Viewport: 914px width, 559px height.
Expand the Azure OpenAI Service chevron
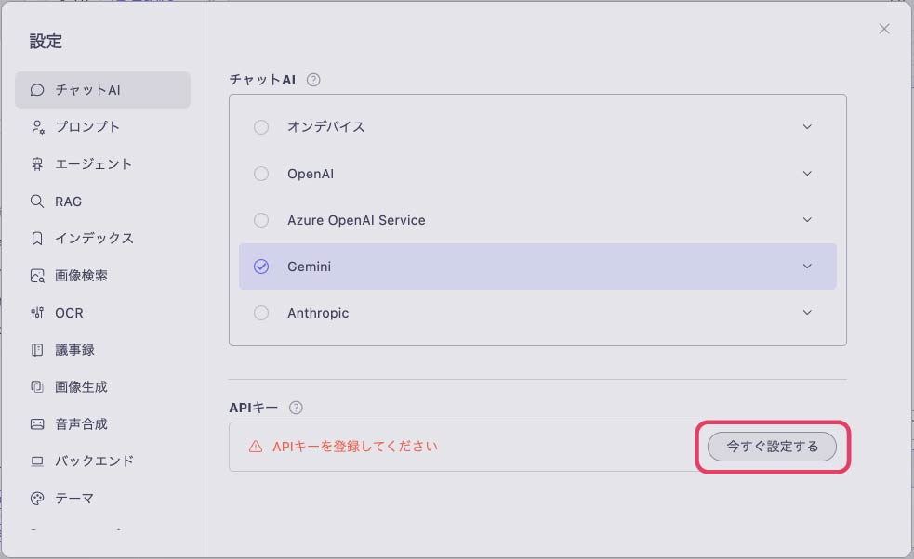pyautogui.click(x=807, y=219)
